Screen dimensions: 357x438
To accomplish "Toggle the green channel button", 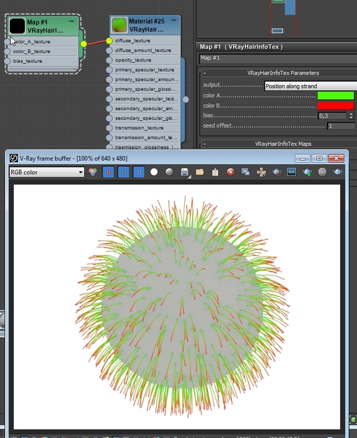I will point(123,172).
